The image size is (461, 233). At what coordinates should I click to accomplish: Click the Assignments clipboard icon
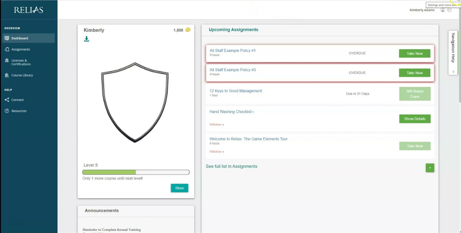click(7, 50)
